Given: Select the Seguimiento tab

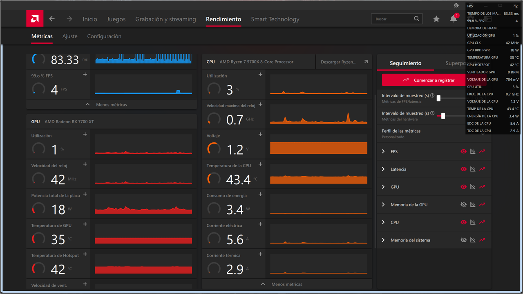Looking at the screenshot, I should [405, 63].
